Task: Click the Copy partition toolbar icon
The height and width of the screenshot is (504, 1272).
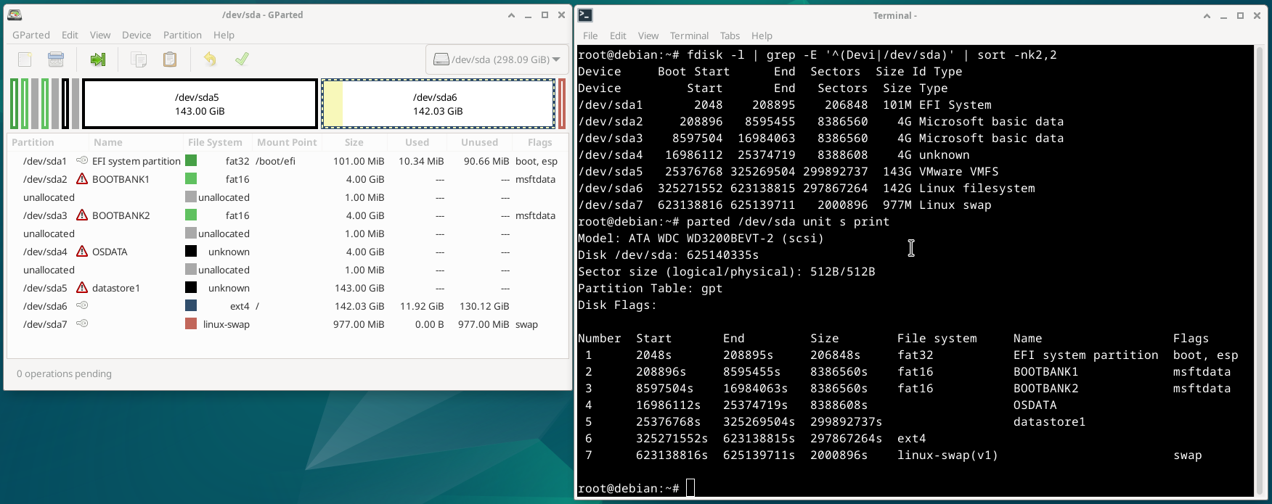Action: [x=139, y=59]
